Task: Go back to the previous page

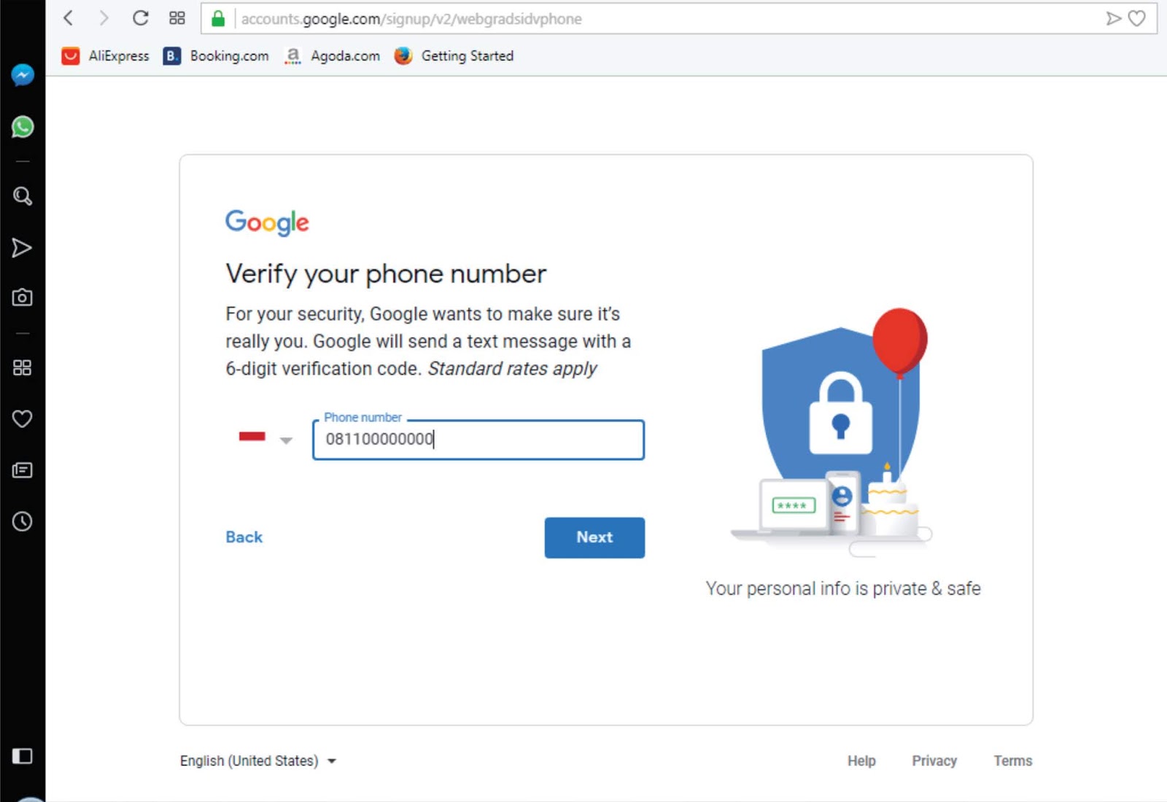Action: click(69, 18)
